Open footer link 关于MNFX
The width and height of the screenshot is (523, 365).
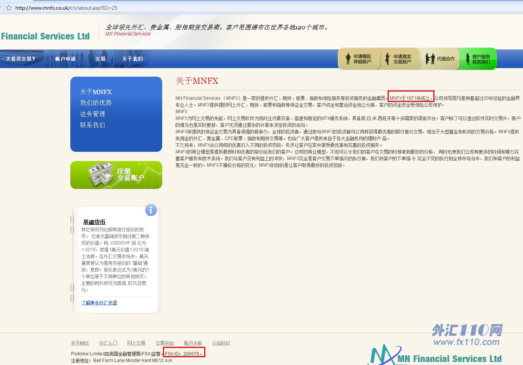pos(80,343)
